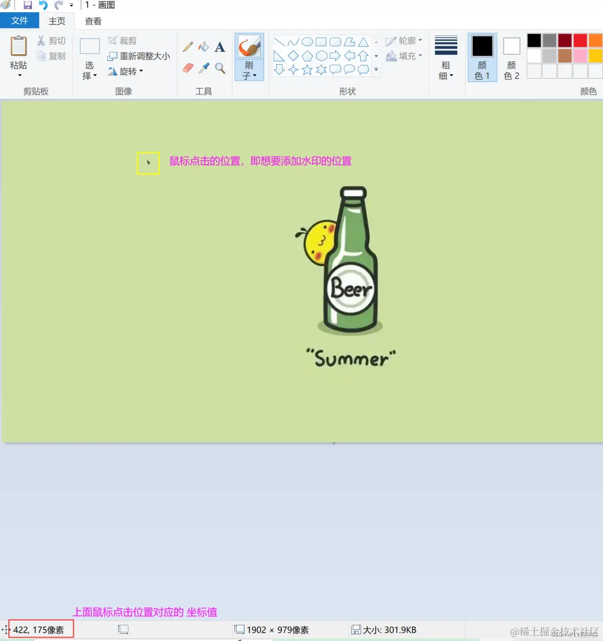Choose the oval callout shape
The height and width of the screenshot is (641, 603).
coord(350,70)
